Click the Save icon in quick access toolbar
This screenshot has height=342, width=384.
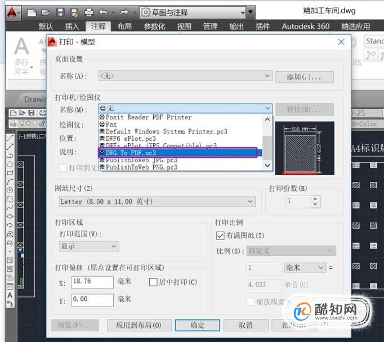60,12
